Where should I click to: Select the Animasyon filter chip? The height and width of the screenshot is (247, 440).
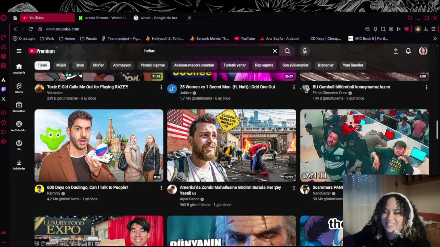tap(122, 65)
